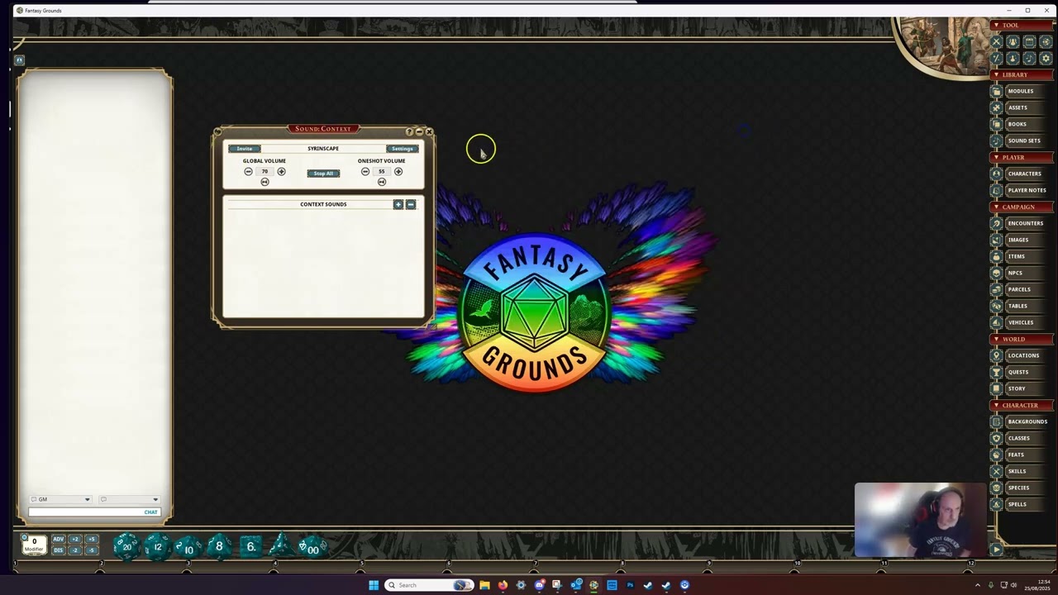Image resolution: width=1058 pixels, height=595 pixels.
Task: Select the d12 die
Action: click(x=157, y=546)
